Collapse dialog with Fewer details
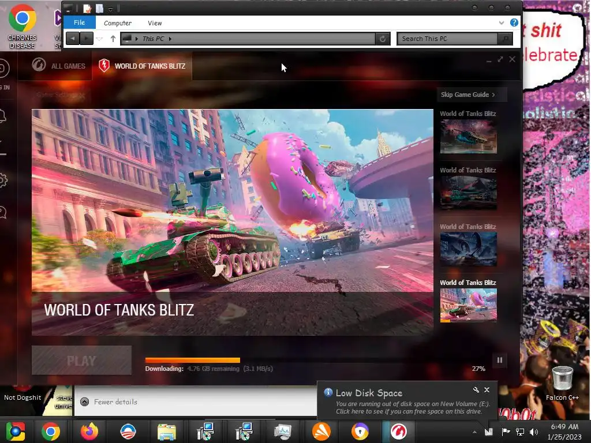Image resolution: width=591 pixels, height=443 pixels. click(109, 401)
